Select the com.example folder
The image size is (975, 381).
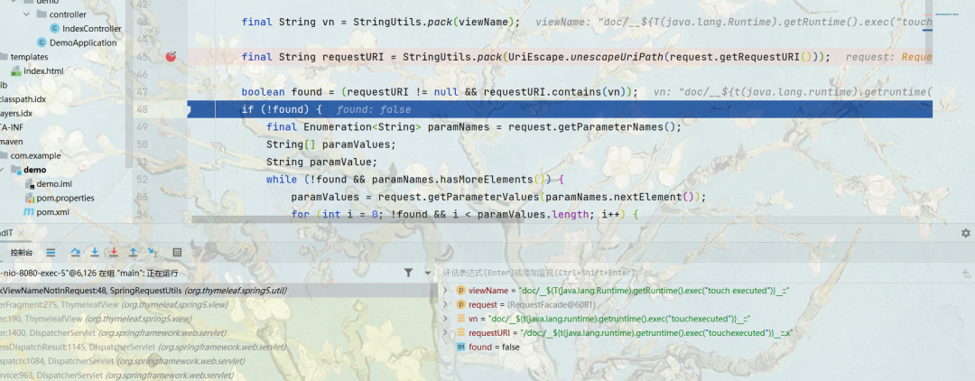click(35, 155)
